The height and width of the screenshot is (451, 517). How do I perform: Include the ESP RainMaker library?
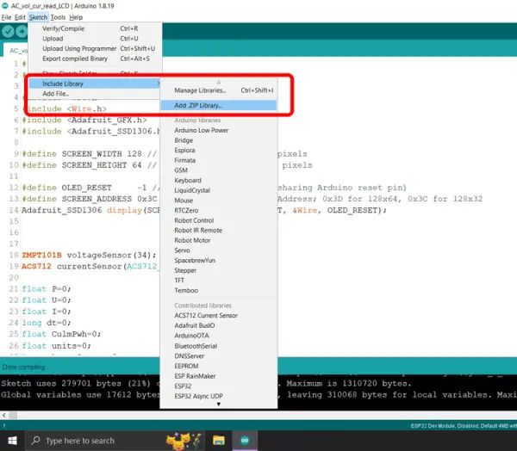(x=219, y=376)
